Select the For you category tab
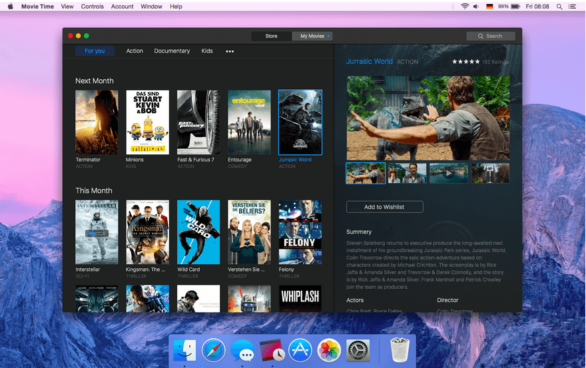 (x=95, y=51)
